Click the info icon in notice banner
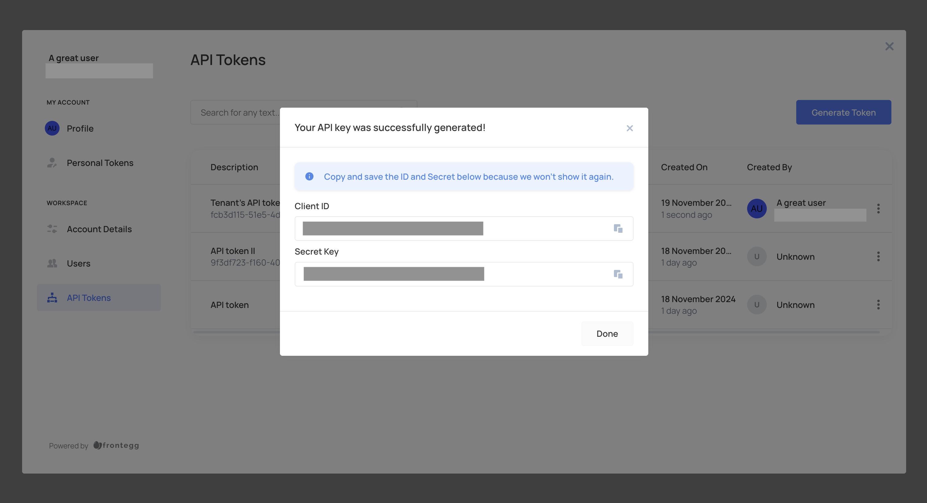 tap(309, 177)
